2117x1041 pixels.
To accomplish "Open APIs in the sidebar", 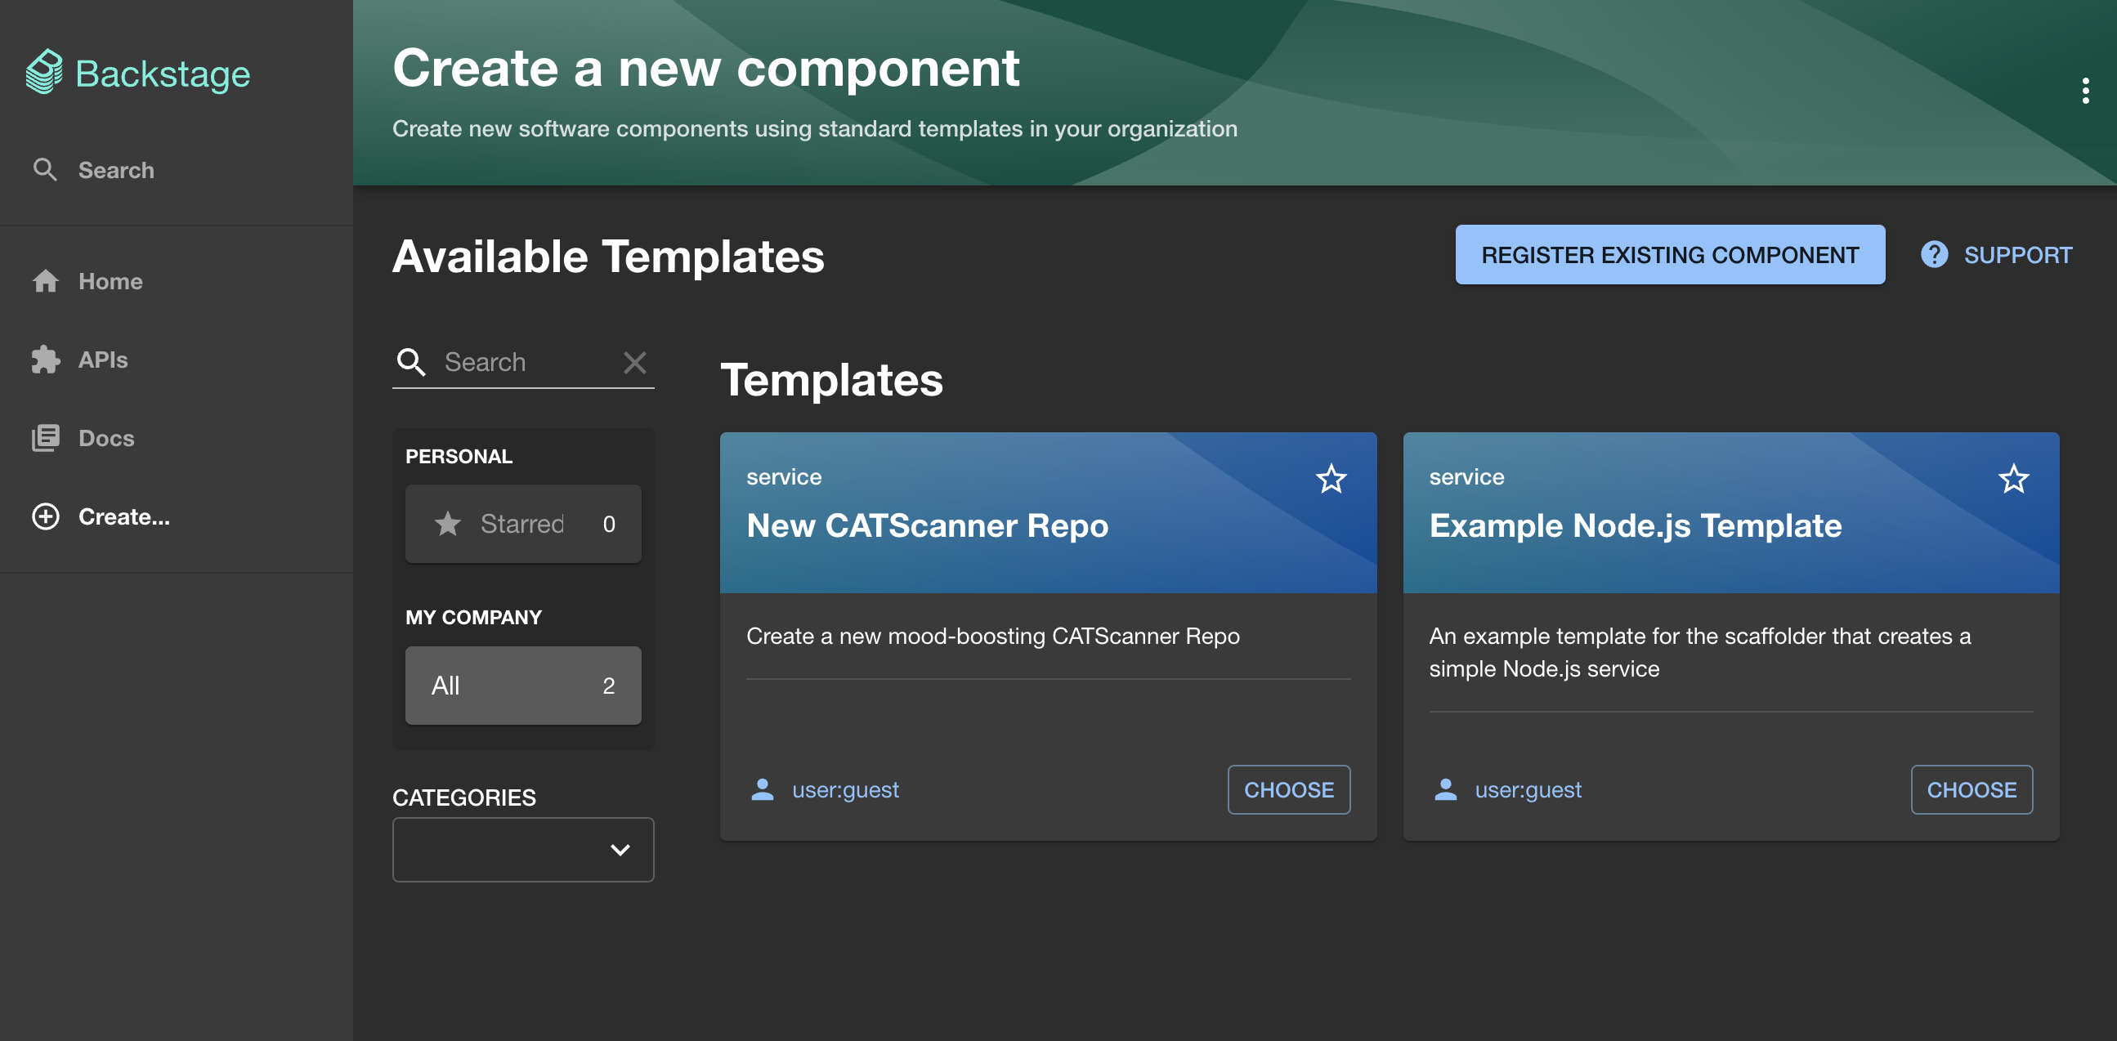I will tap(177, 359).
